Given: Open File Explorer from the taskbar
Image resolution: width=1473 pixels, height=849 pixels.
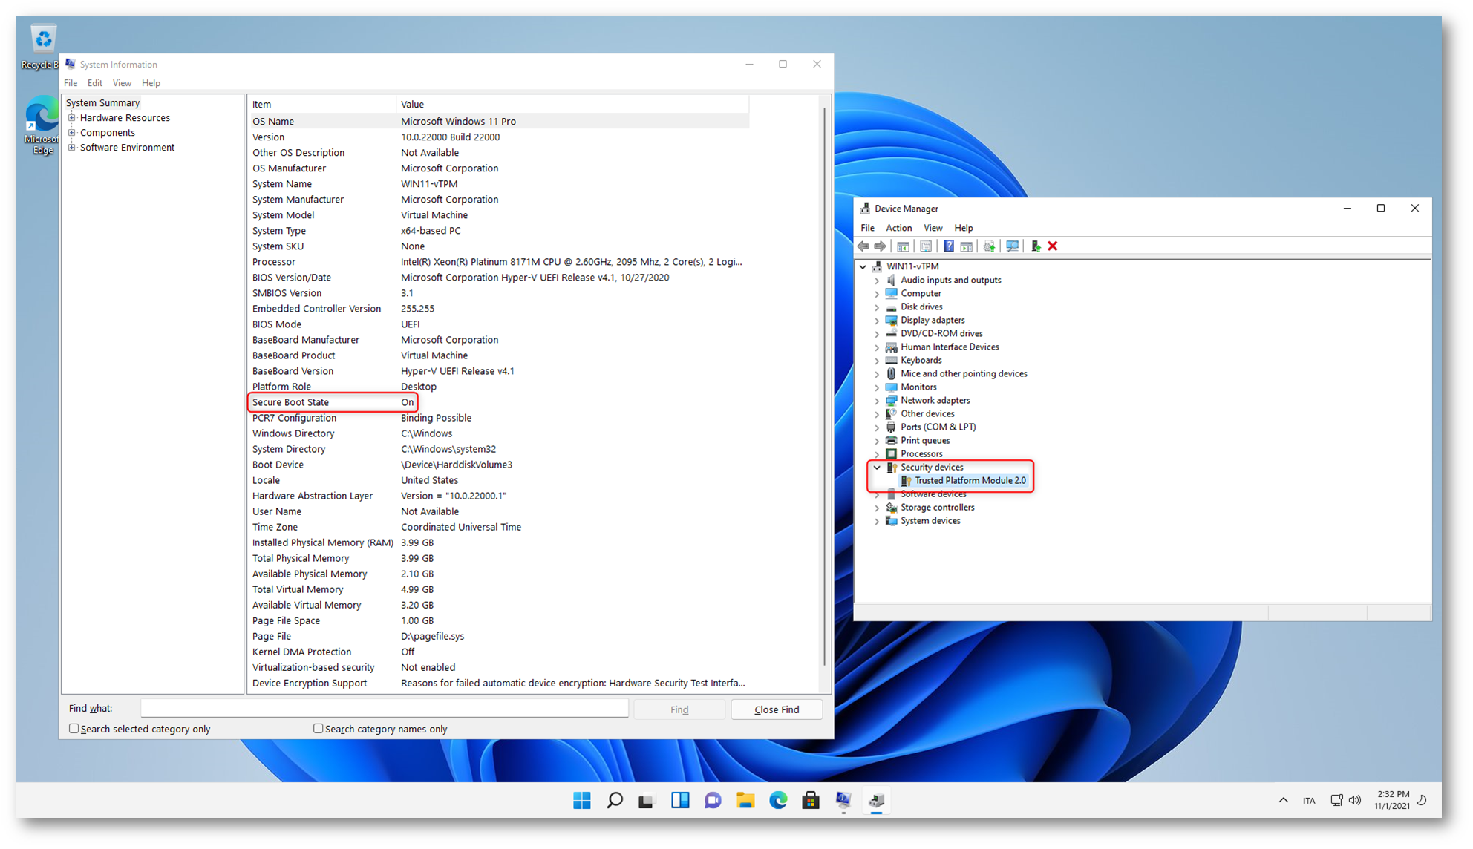Looking at the screenshot, I should [x=745, y=800].
